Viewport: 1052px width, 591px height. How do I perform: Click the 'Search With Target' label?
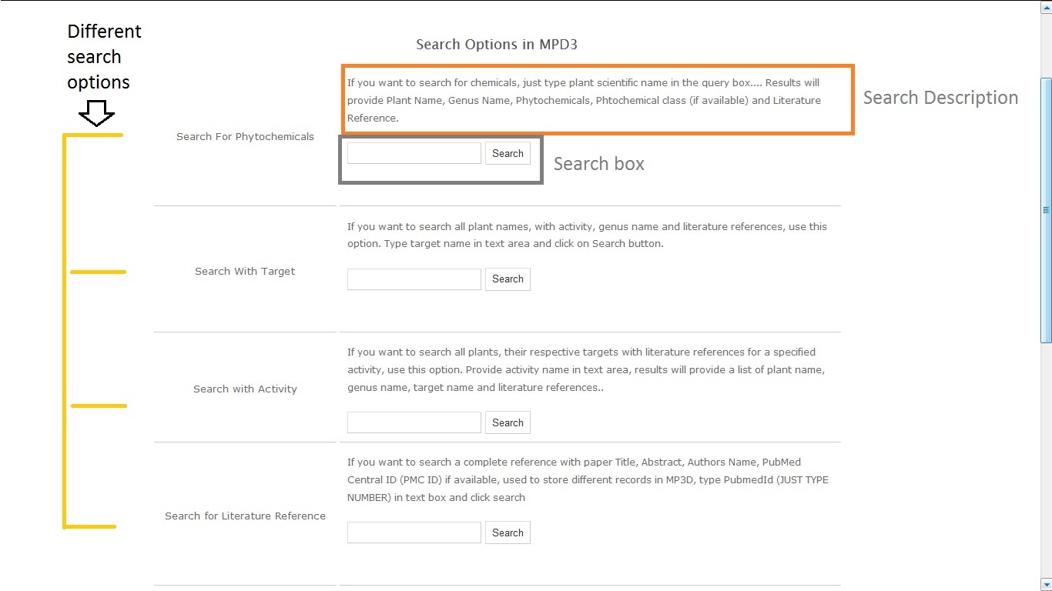tap(245, 272)
